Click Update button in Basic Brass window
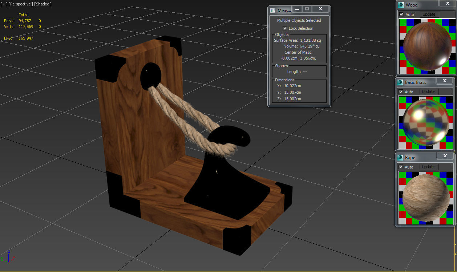Viewport: 457px width, 272px height. tap(428, 92)
